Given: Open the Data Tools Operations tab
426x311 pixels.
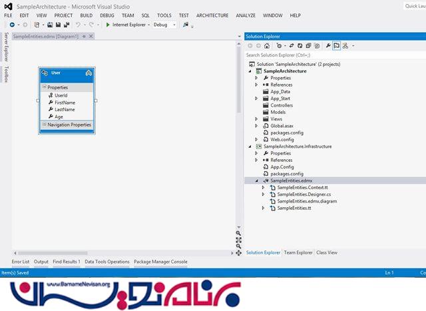Looking at the screenshot, I should point(107,262).
